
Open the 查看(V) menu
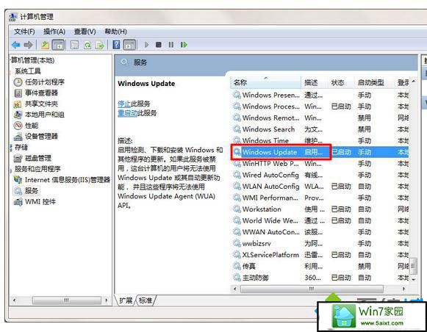pos(85,32)
